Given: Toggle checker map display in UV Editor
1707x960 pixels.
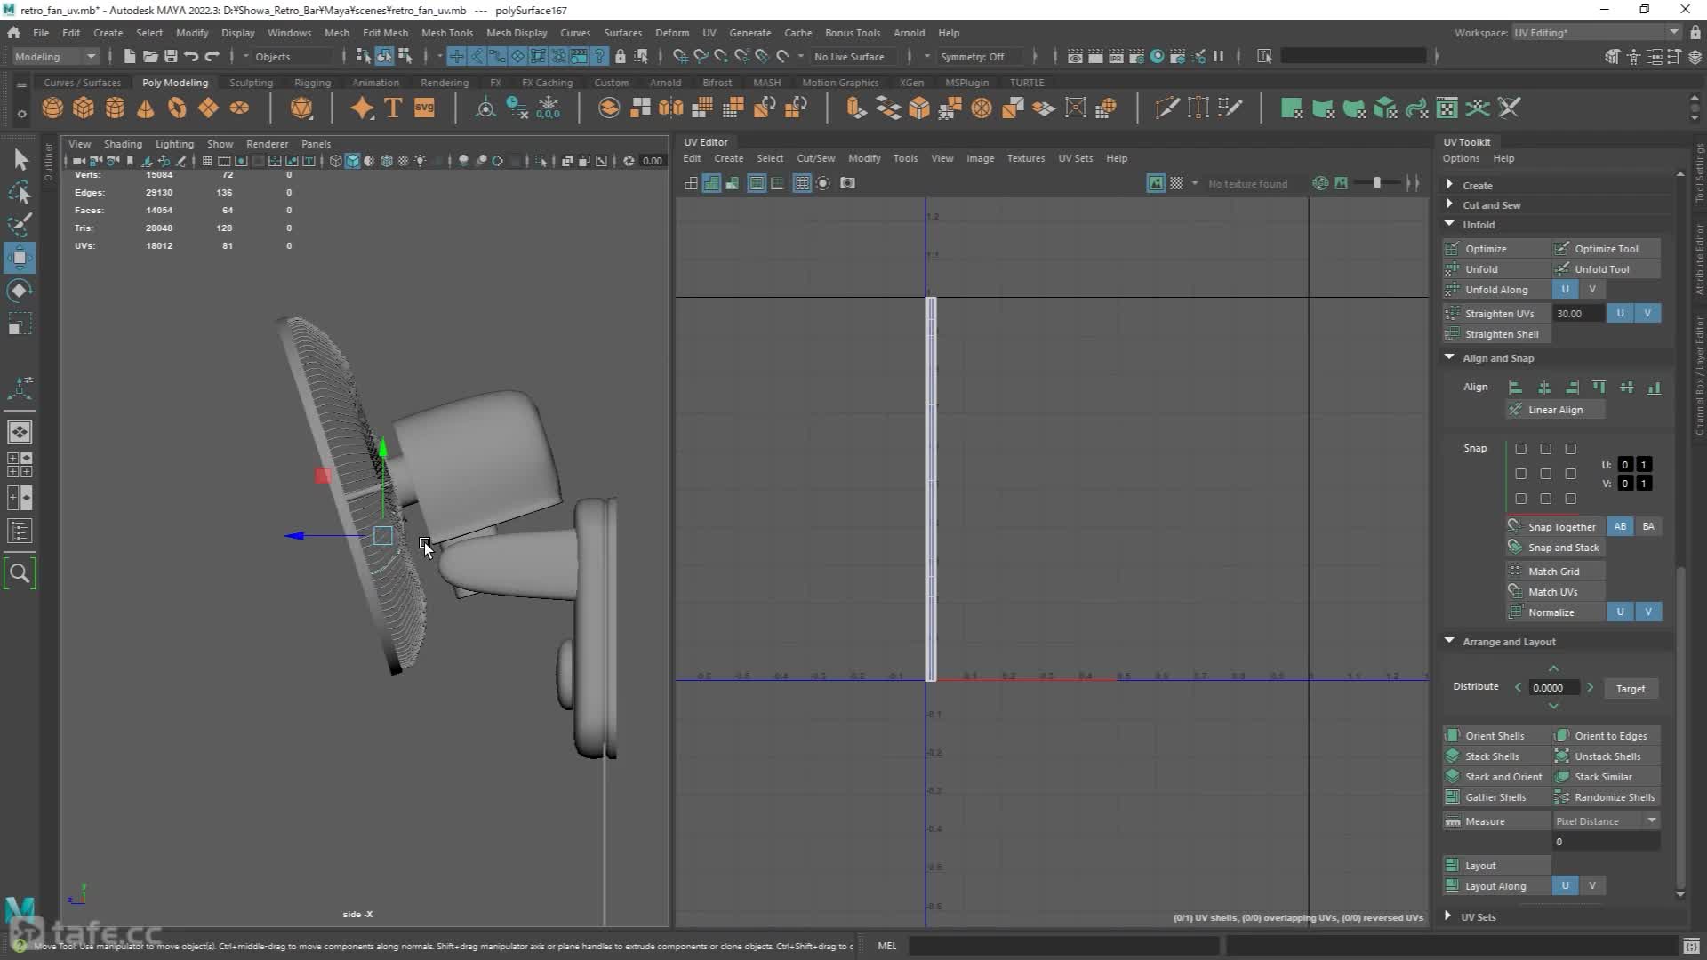Looking at the screenshot, I should [1176, 183].
